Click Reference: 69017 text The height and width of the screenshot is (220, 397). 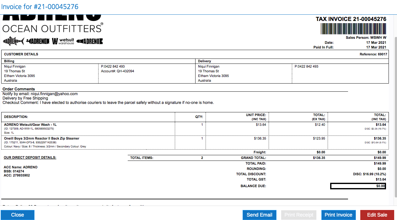[373, 54]
